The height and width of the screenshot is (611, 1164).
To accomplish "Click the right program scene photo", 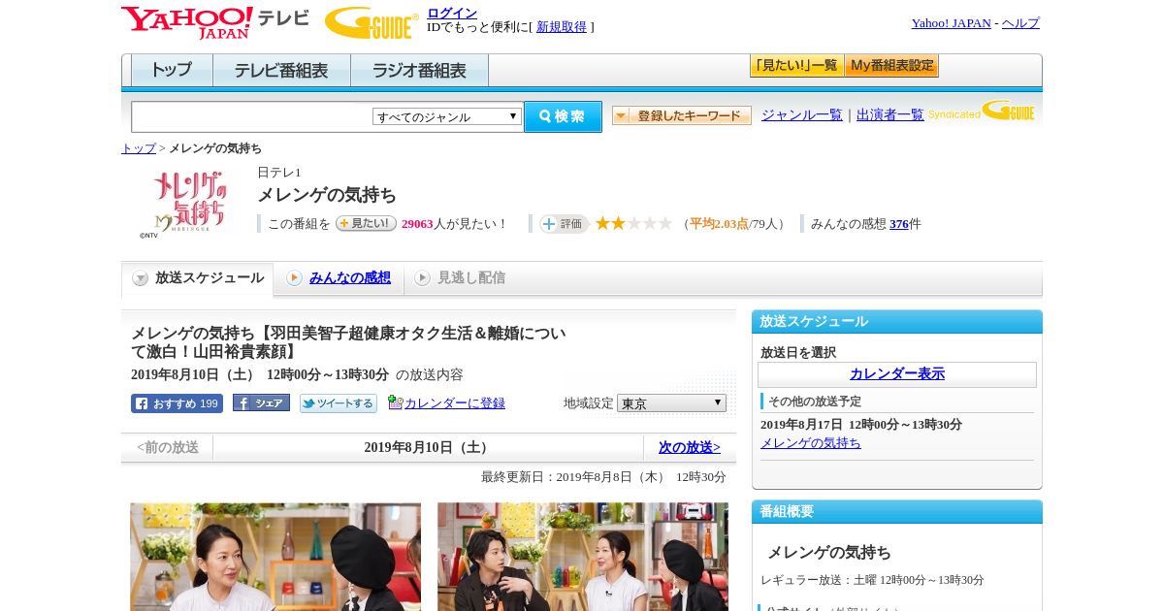I will tap(583, 557).
